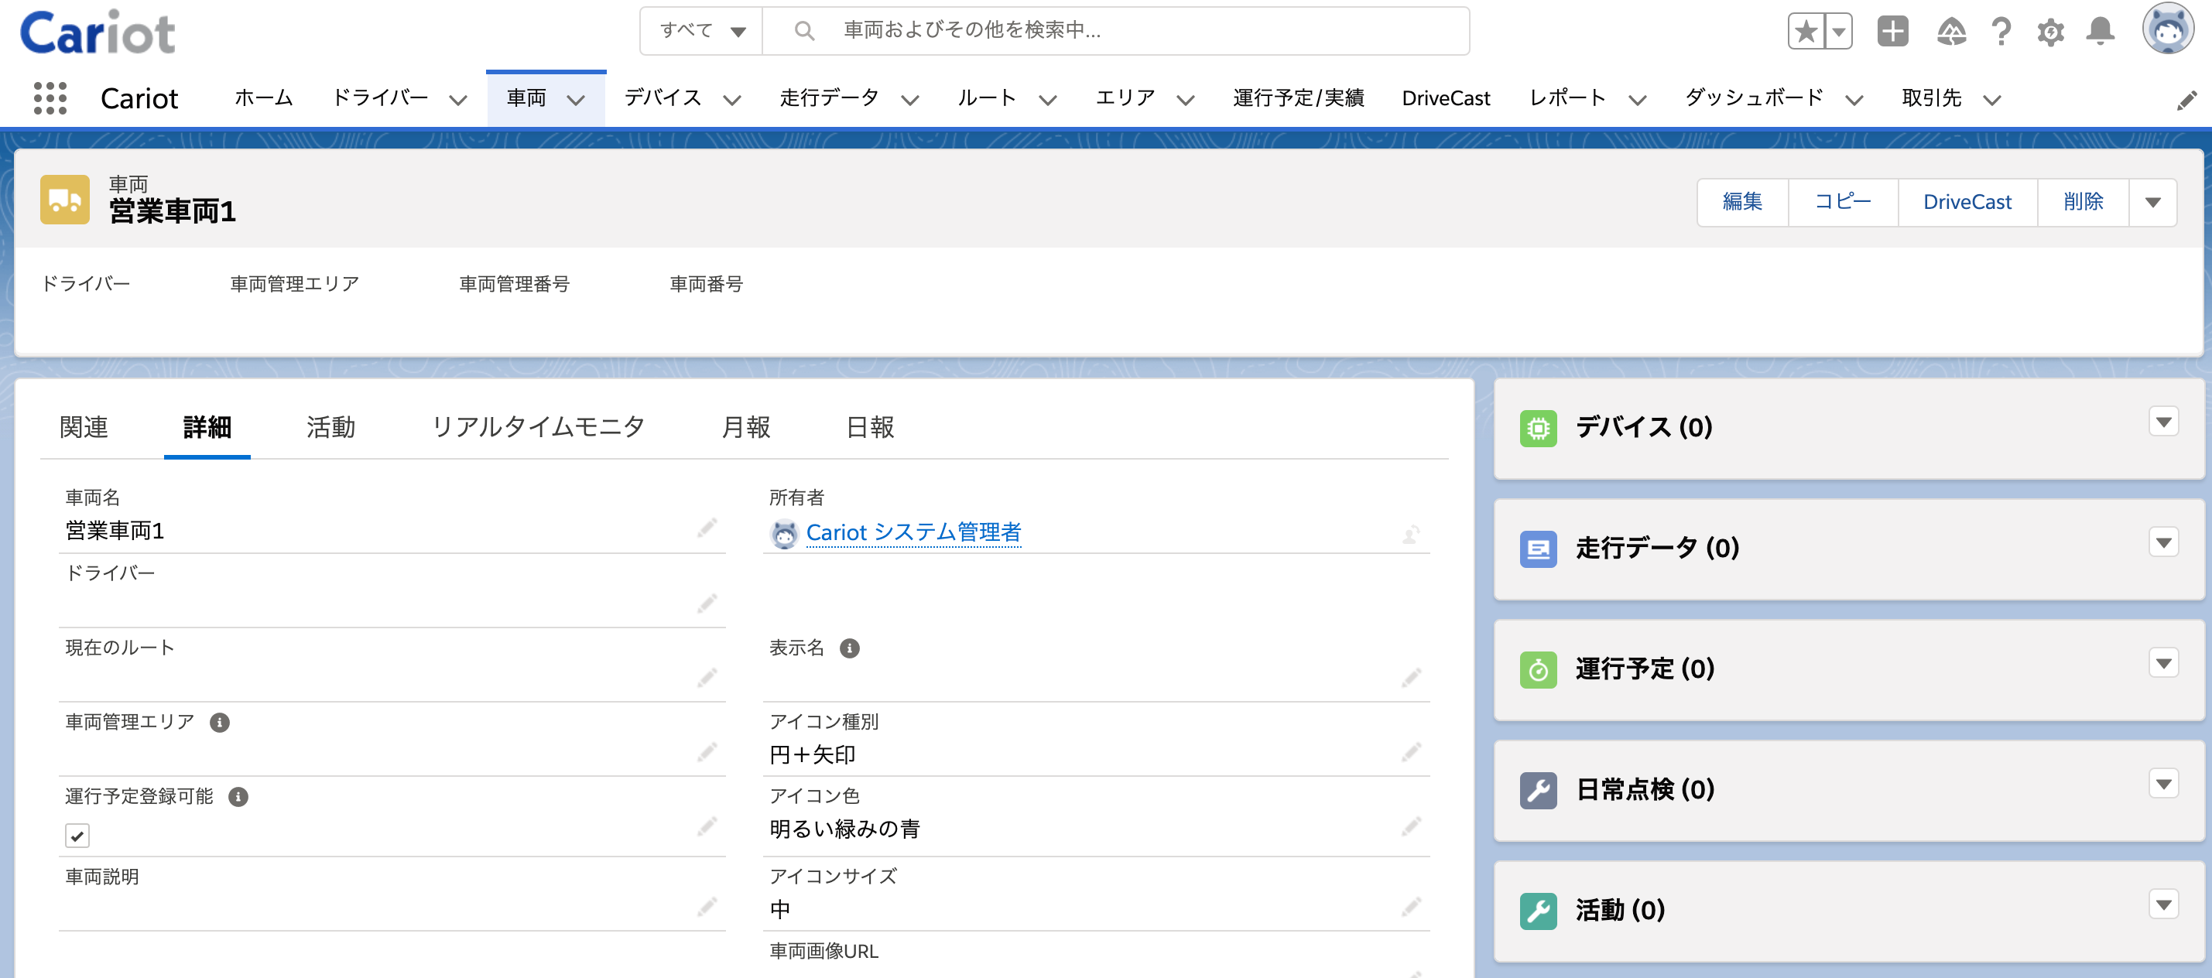The height and width of the screenshot is (978, 2212).
Task: Expand the 走行データ nav chevron
Action: 910,101
